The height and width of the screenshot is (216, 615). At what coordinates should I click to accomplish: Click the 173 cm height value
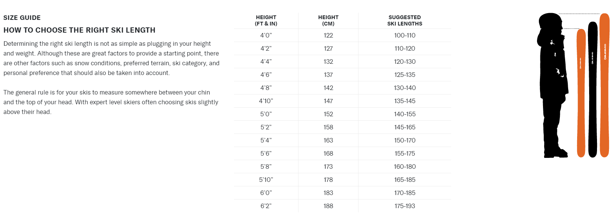328,166
